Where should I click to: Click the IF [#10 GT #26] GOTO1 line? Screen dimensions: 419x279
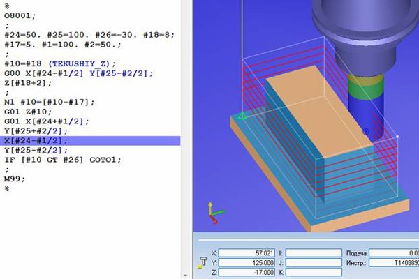63,160
